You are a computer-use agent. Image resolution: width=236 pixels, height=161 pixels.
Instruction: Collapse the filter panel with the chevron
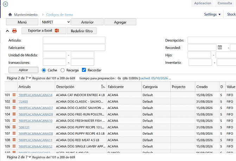7,31
